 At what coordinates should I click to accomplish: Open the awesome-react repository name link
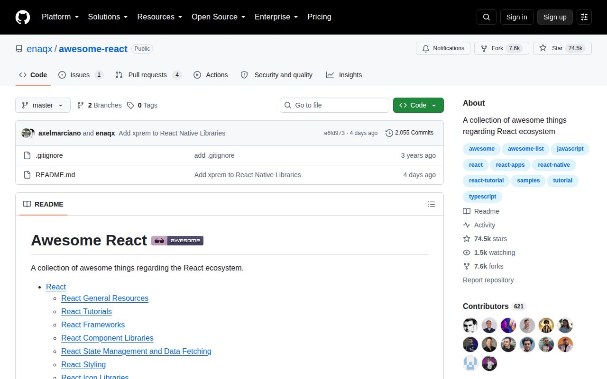(x=93, y=49)
